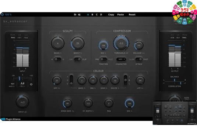The height and width of the screenshot is (133, 197).
Task: Click the Sculpt Boost % knob
Action: click(78, 43)
